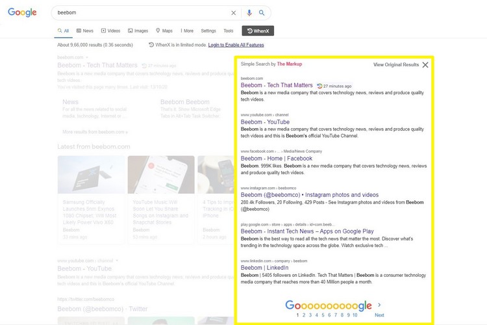Open Beebom - Tech That Matters in Simple Search

pos(277,85)
